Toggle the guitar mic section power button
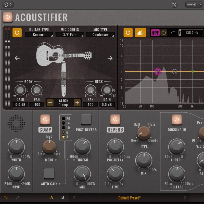 pos(17,33)
